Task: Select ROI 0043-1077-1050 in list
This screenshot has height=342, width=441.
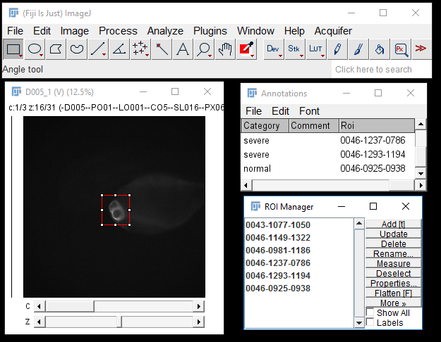Action: (299, 225)
